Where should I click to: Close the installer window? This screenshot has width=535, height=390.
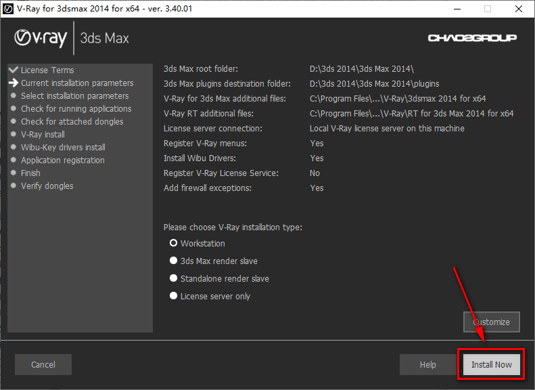pyautogui.click(x=518, y=9)
